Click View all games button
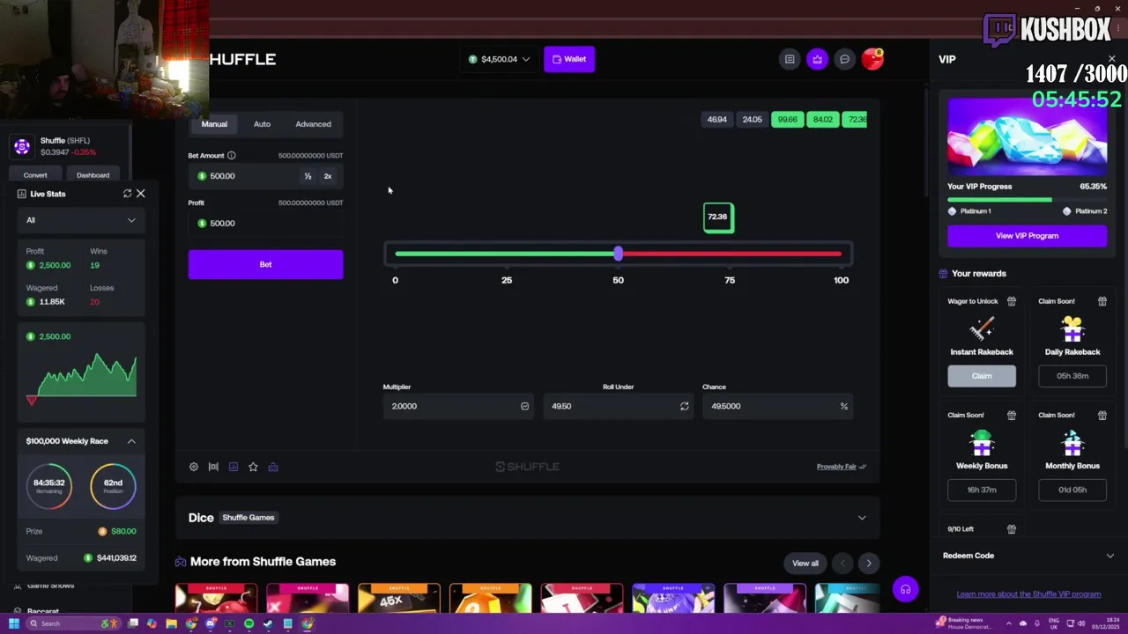The image size is (1128, 634). coord(805,564)
